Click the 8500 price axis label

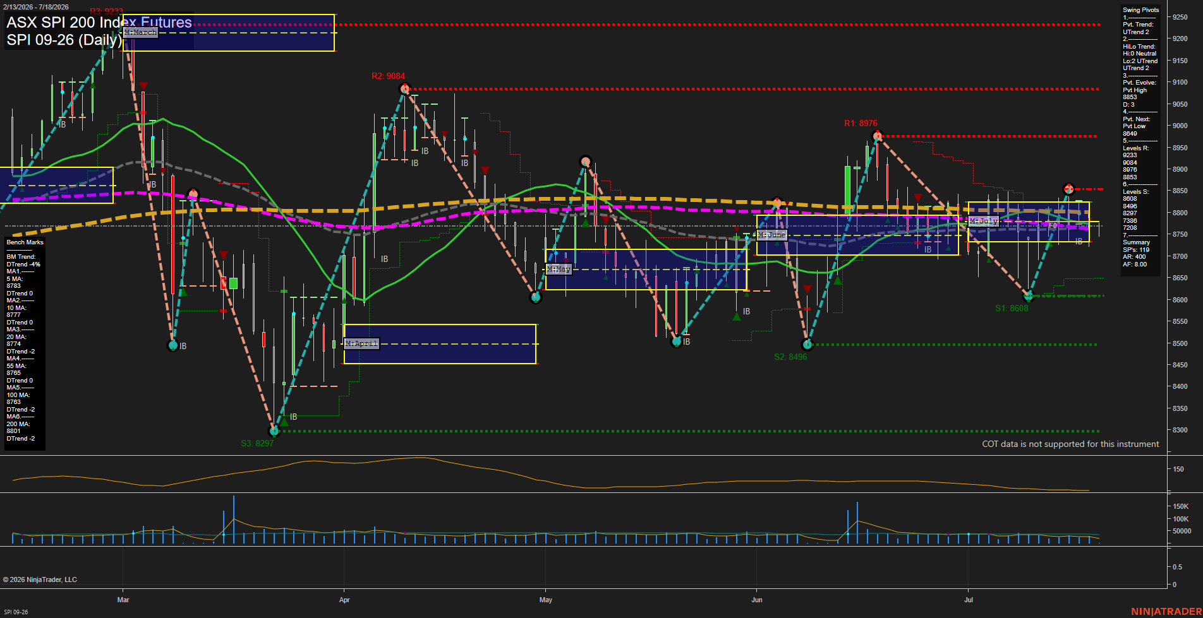click(x=1180, y=343)
